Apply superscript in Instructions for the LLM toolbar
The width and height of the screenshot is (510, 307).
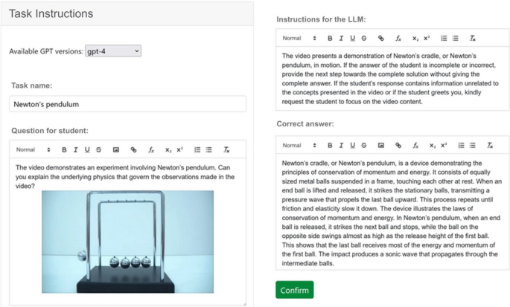[x=427, y=39]
